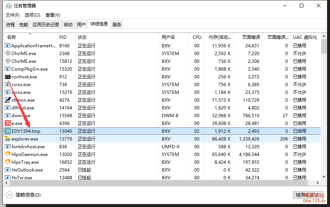Screen dimensions: 330x207
Task: Click 已启用 UAC value of e.exe
Action: (x=300, y=123)
